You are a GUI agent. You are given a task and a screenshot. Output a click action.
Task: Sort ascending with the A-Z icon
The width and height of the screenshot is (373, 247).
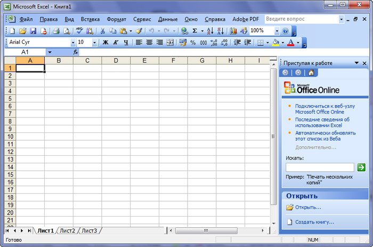(210, 31)
